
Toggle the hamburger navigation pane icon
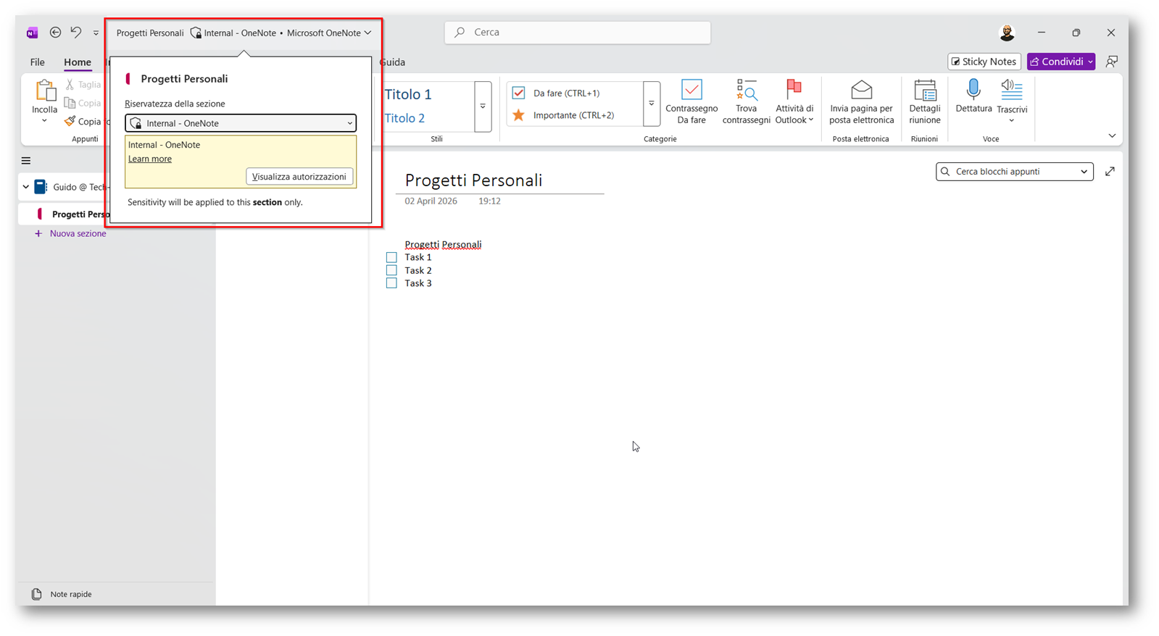click(26, 161)
